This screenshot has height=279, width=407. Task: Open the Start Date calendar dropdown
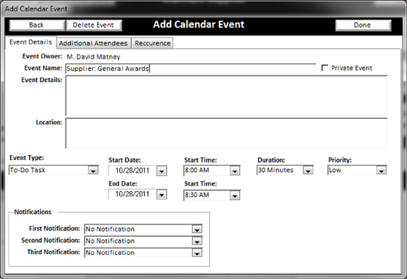point(162,171)
